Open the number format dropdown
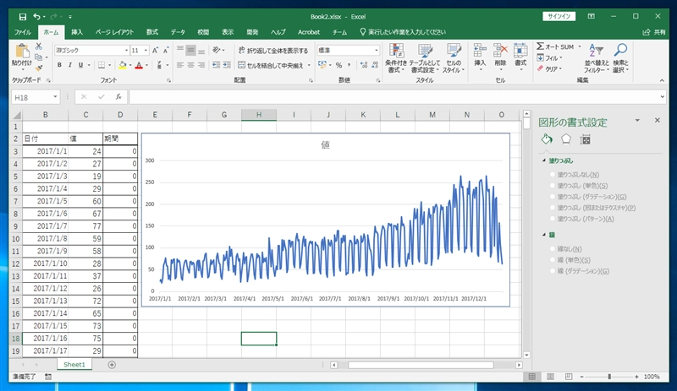 coord(376,51)
